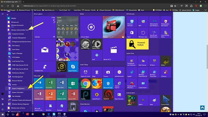Viewport: 208px width, 117px height.
Task: Open the Edge more actions menu
Action: pos(206,6)
